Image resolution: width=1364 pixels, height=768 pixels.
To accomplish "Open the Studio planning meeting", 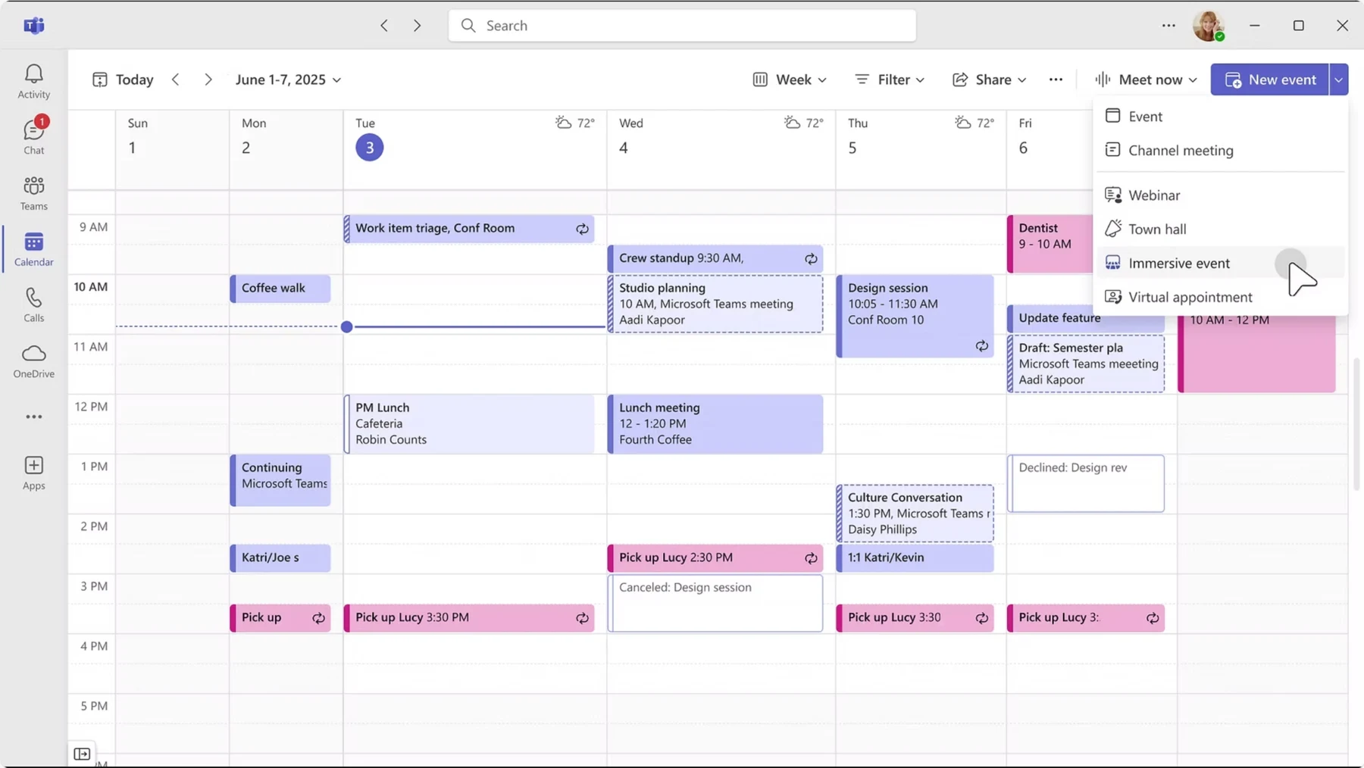I will point(715,304).
